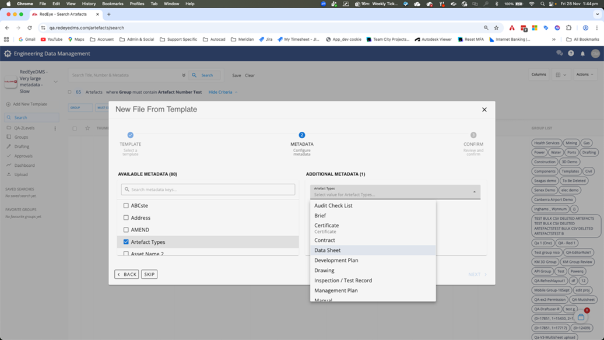Select Data Sheet from the list
This screenshot has width=604, height=340.
[x=328, y=250]
